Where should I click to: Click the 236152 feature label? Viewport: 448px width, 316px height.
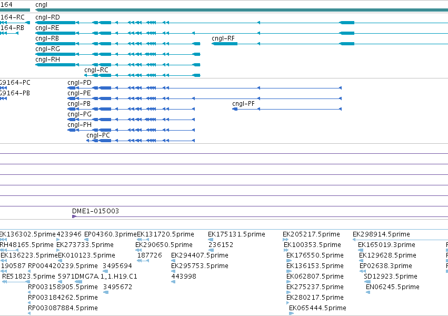point(221,245)
